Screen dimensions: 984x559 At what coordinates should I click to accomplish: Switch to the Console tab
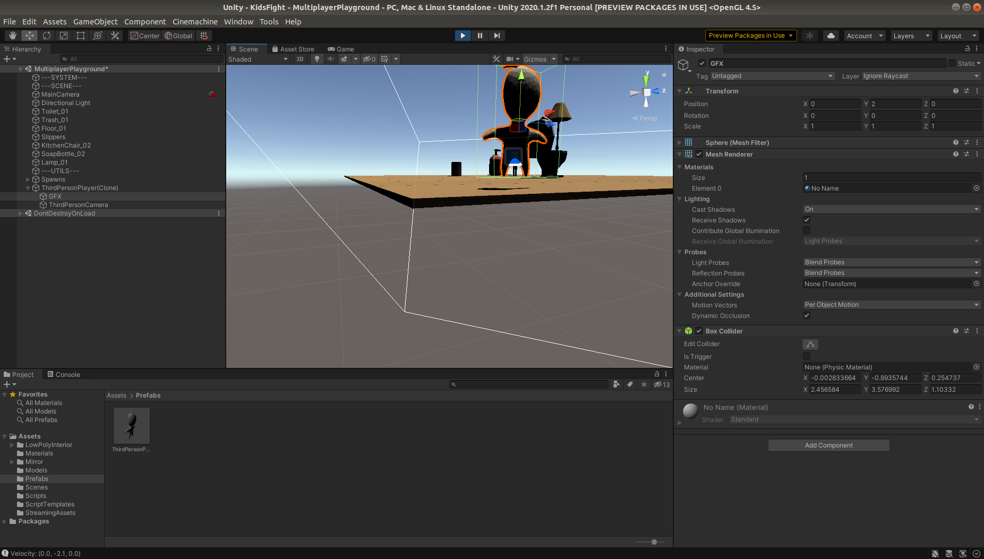point(64,374)
